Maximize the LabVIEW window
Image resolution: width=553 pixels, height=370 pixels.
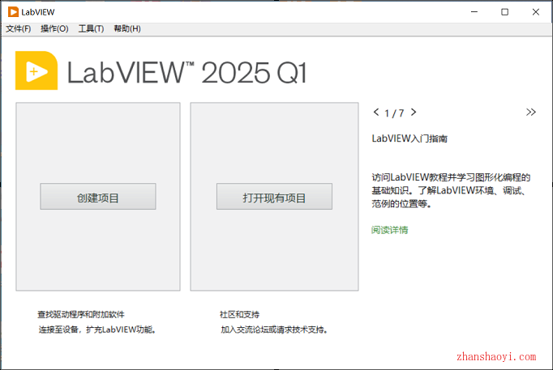(505, 12)
